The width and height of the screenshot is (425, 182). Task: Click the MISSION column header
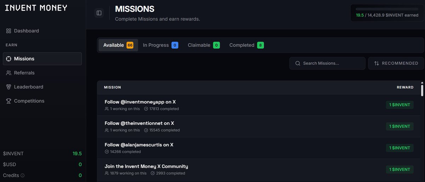[x=113, y=87]
